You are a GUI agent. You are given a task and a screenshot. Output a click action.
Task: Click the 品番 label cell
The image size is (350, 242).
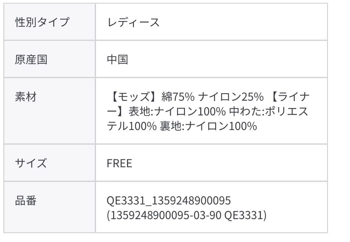[26, 201]
